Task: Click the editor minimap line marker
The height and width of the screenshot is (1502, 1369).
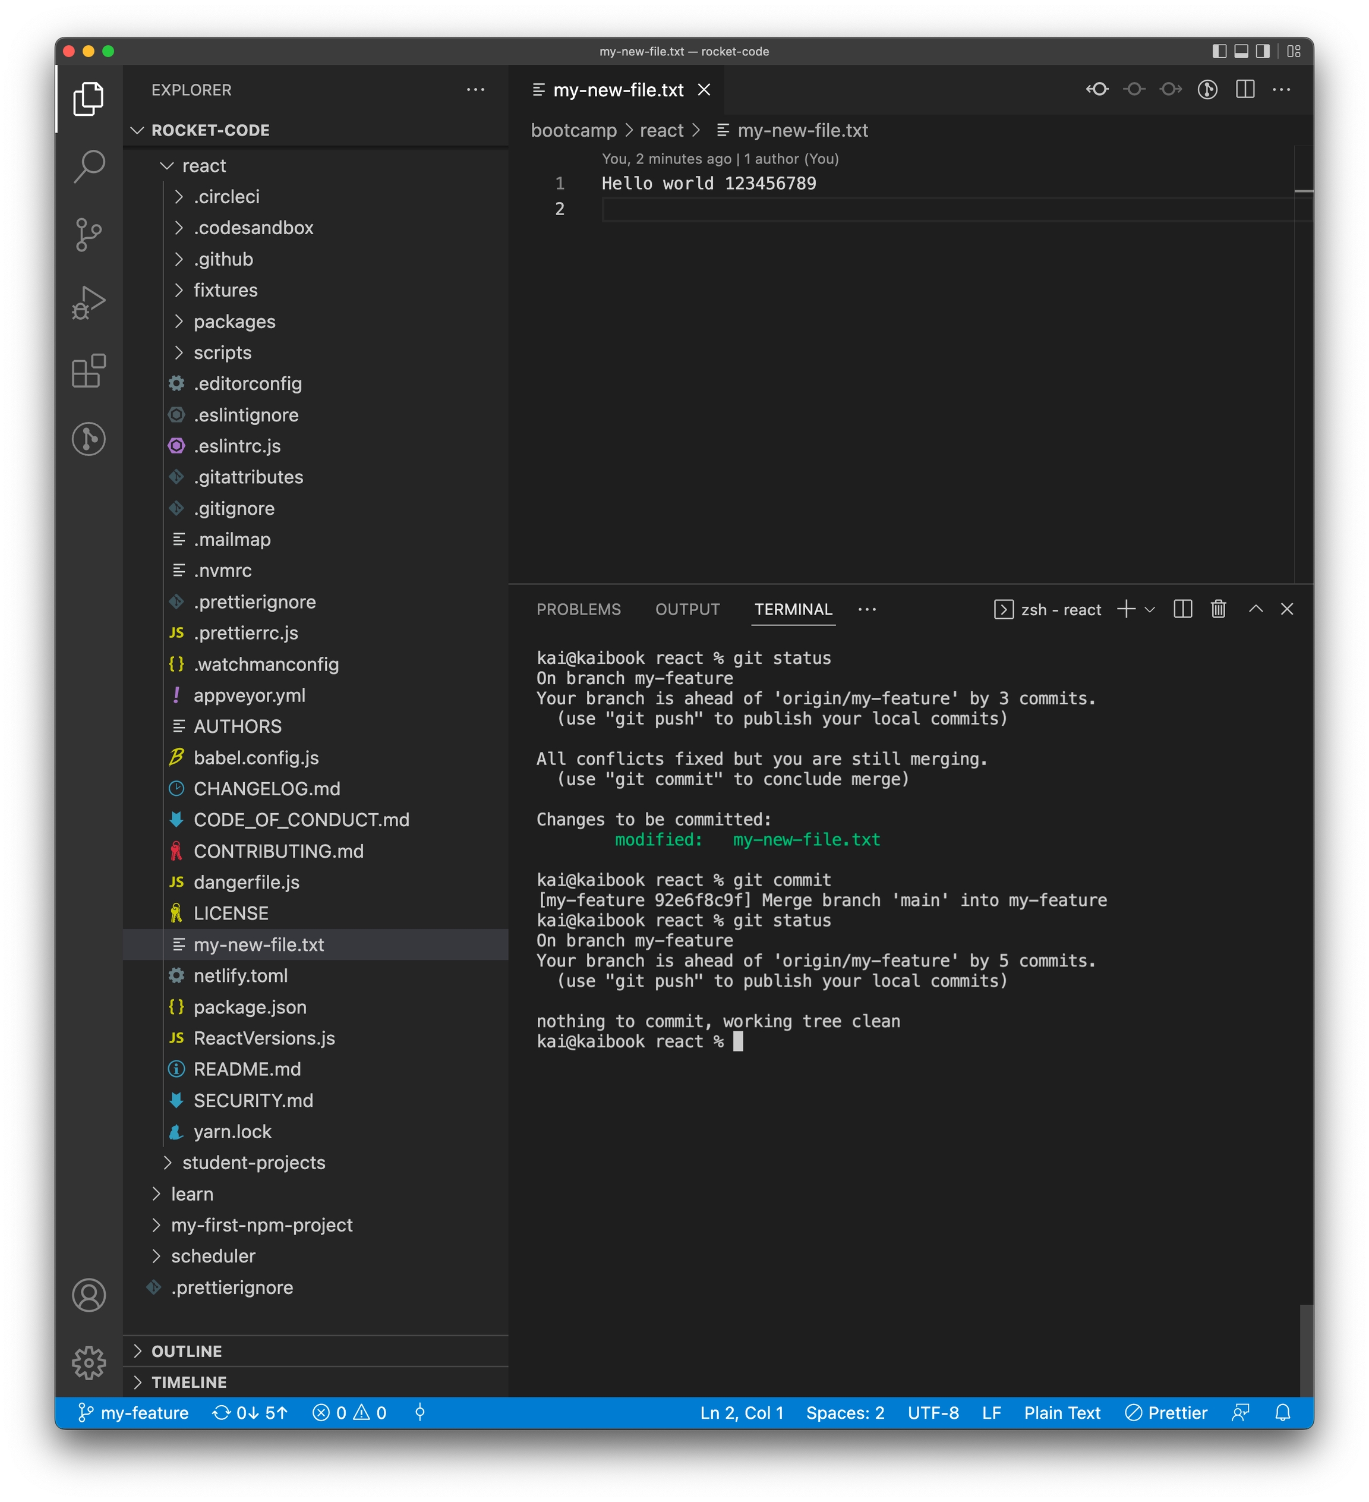Action: click(1304, 191)
